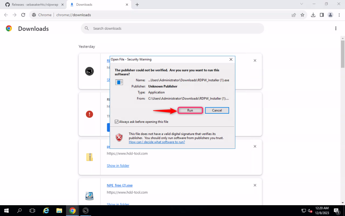Click Run in the security warning dialog
Viewport: 345px width, 216px height.
click(190, 110)
